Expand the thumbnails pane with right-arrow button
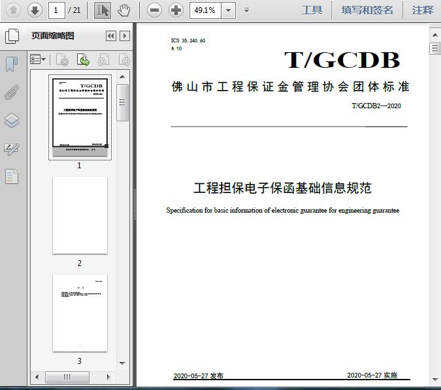441x390 pixels. pyautogui.click(x=125, y=36)
